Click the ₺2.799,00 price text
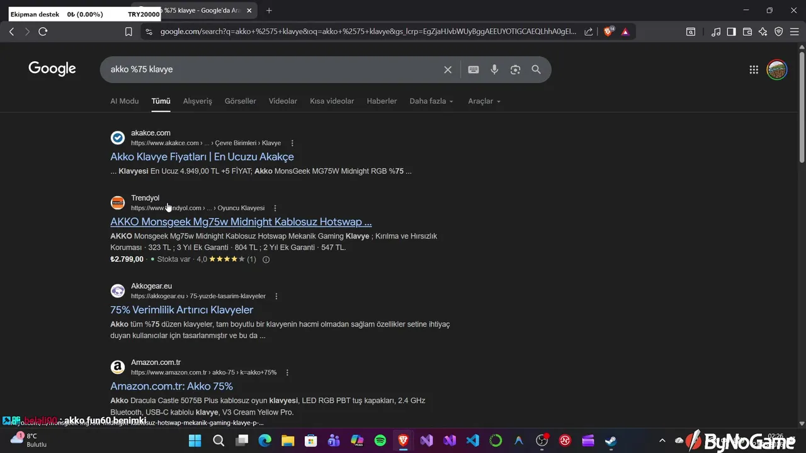The height and width of the screenshot is (453, 806). coord(127,259)
